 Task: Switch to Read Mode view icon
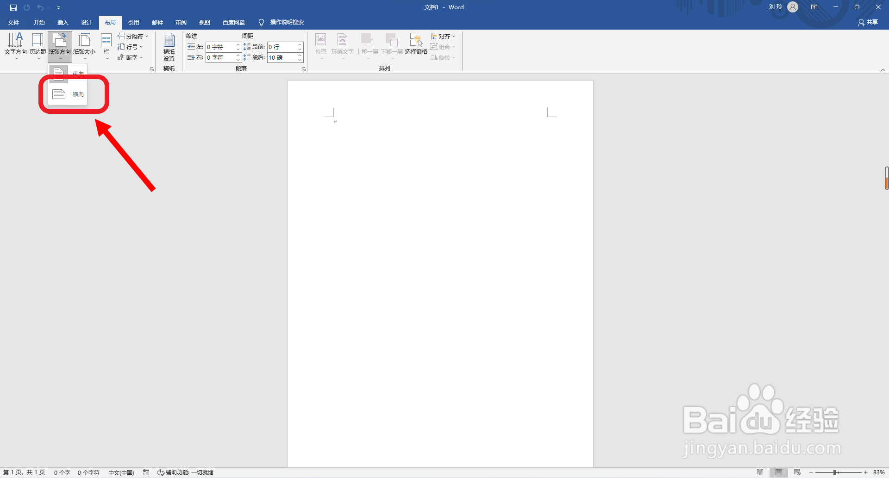[760, 472]
